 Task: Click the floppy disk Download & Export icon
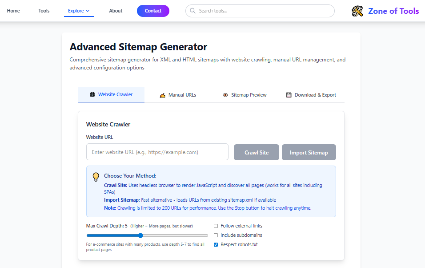click(x=289, y=95)
